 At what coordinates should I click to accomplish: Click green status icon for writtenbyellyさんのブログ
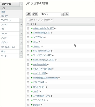[x=32, y=28]
